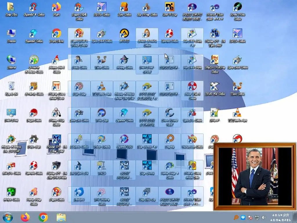
Task: Open the Bejeweled 2 Deluxe shortcut
Action: (x=34, y=10)
